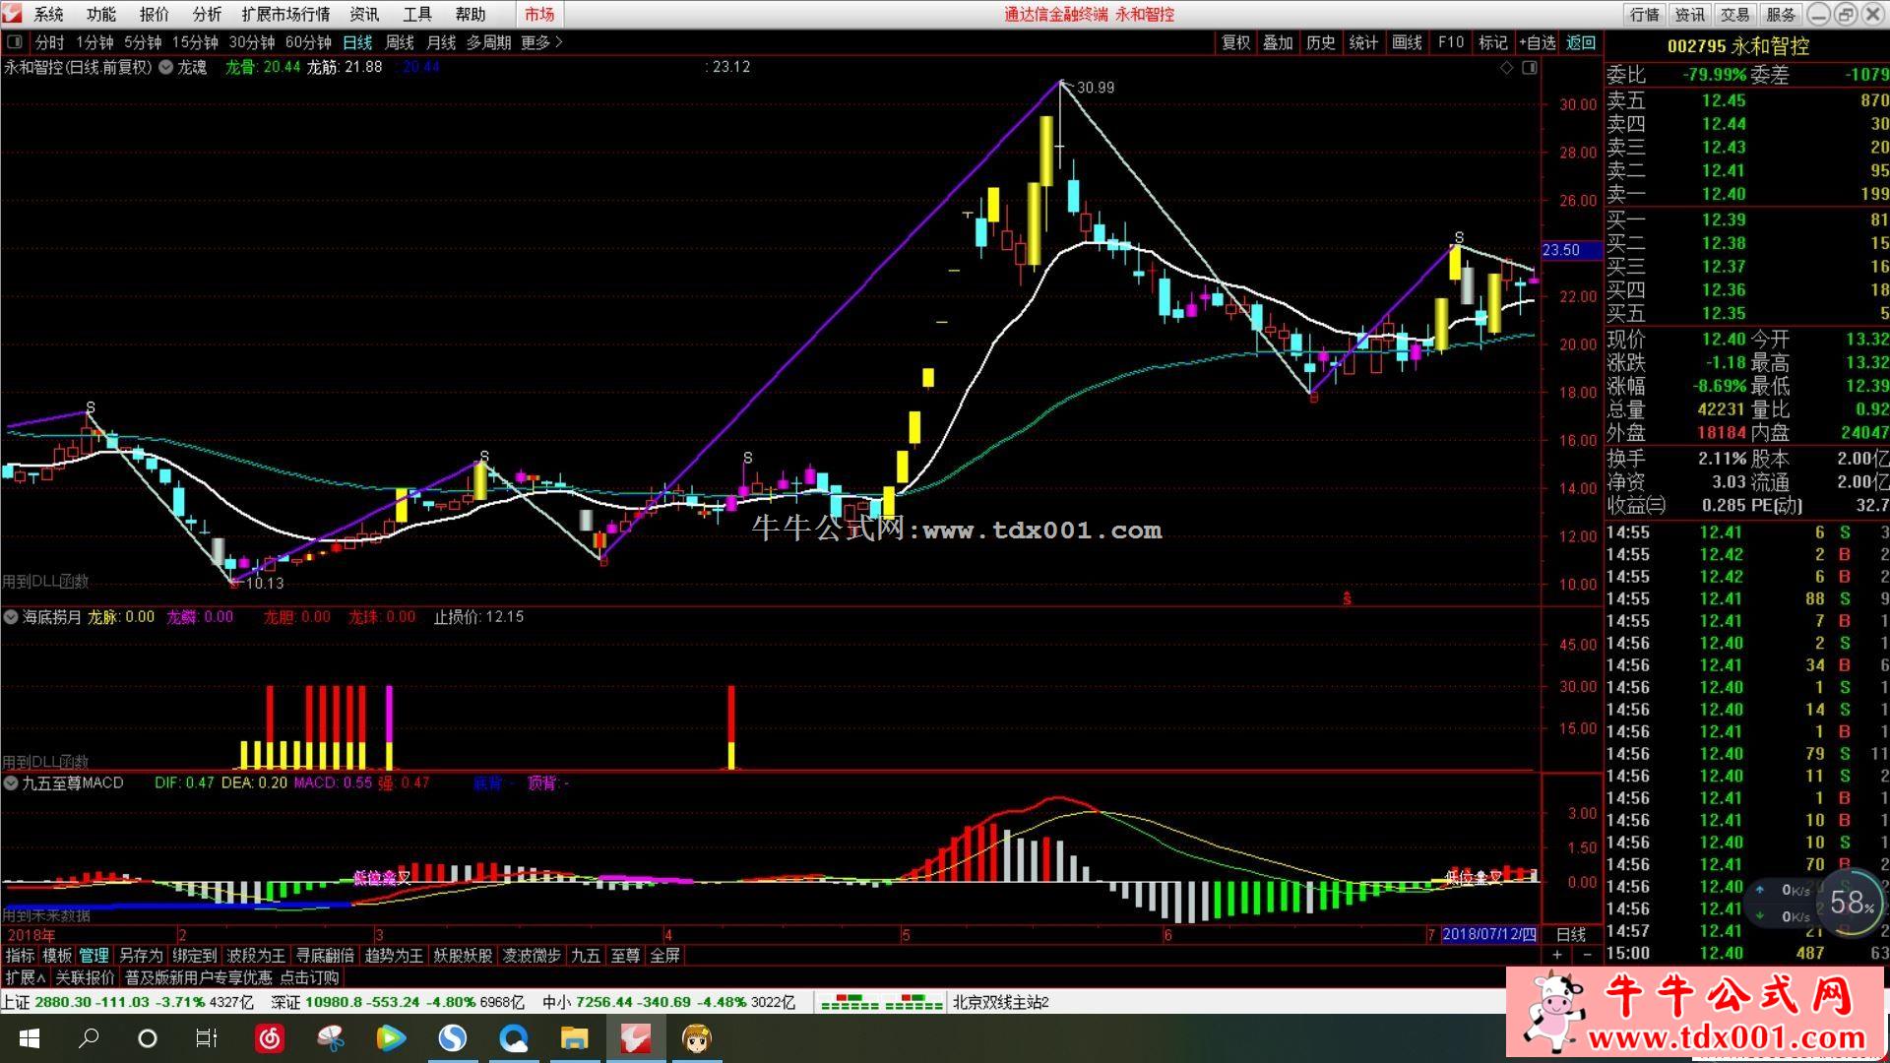Click the 2018/07/12 date marker
Viewport: 1890px width, 1063px height.
coord(1488,934)
